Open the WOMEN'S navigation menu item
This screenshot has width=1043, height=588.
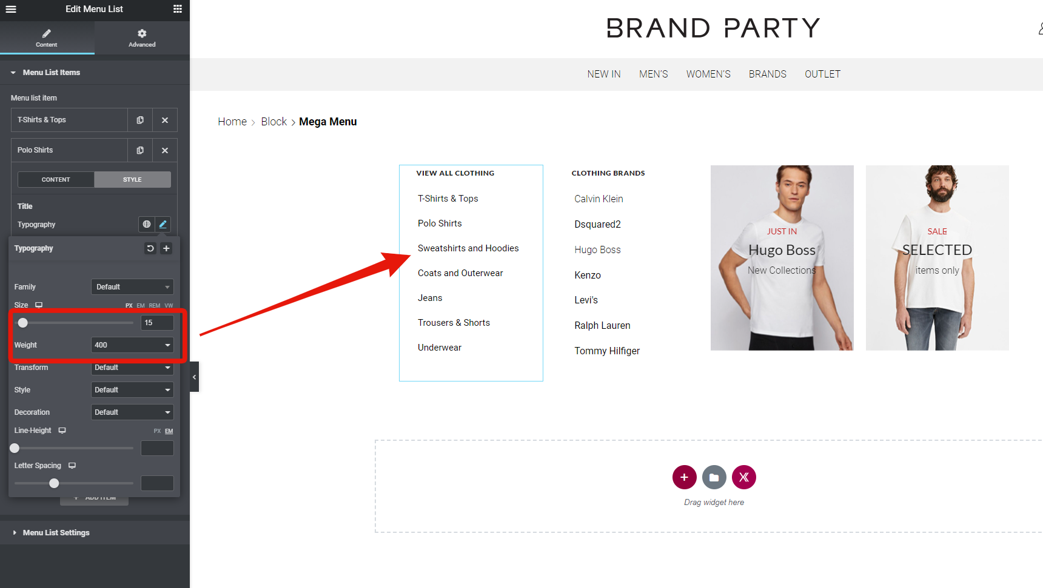point(708,74)
